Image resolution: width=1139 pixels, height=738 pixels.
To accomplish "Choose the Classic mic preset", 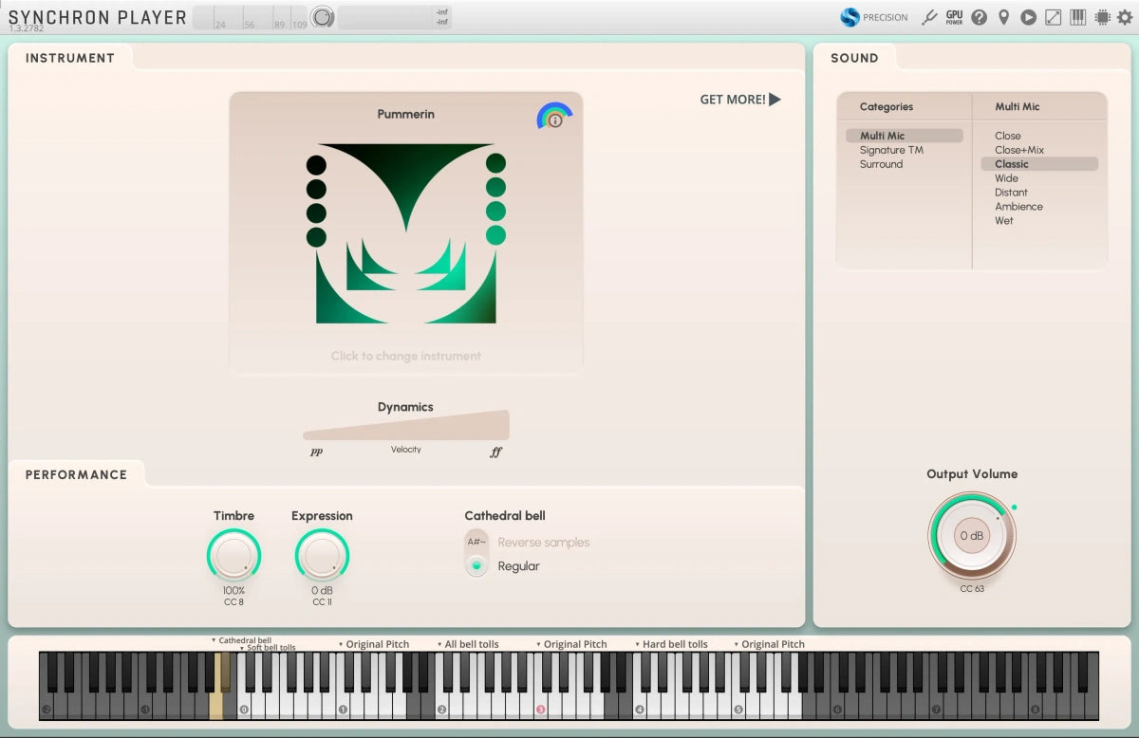I will coord(1039,164).
